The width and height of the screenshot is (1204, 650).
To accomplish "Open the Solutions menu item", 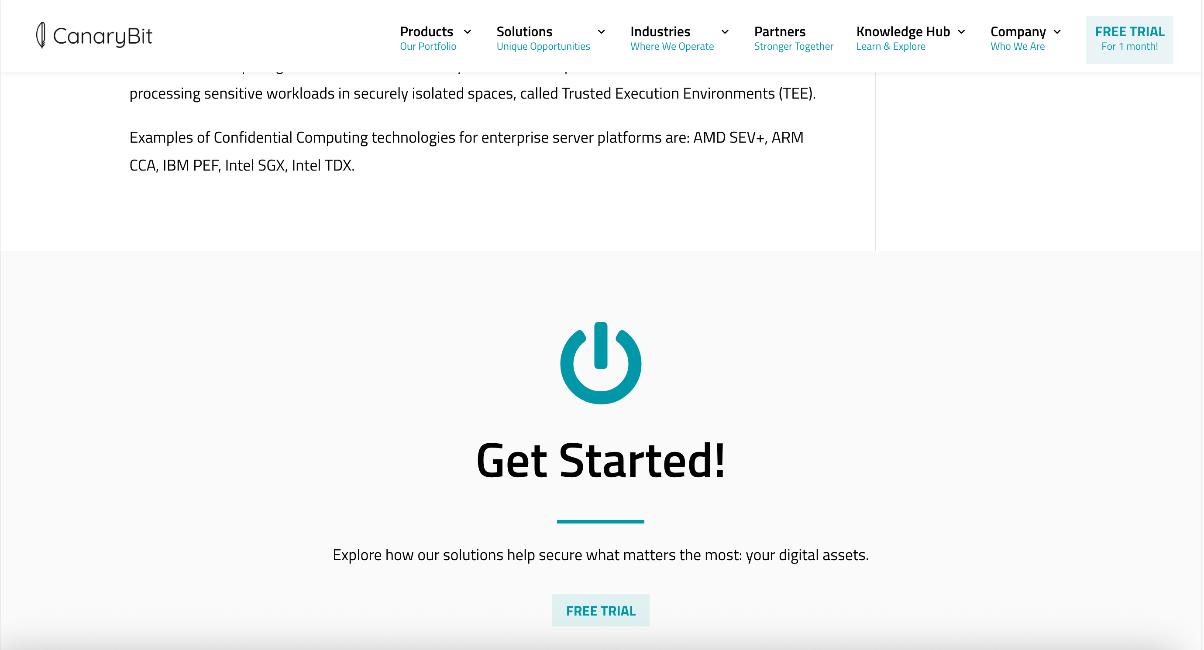I will [x=524, y=32].
